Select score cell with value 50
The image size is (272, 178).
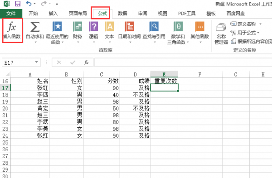(x=102, y=108)
